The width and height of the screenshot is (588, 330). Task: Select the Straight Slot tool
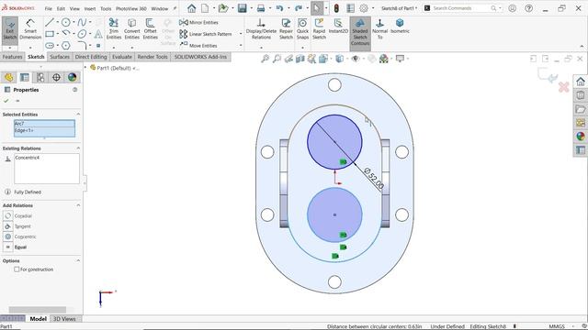click(x=50, y=46)
